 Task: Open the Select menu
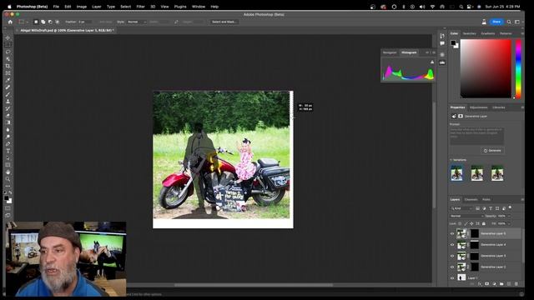coord(126,7)
